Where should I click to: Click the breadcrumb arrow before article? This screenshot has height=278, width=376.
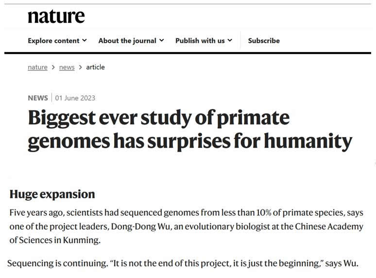pos(81,67)
